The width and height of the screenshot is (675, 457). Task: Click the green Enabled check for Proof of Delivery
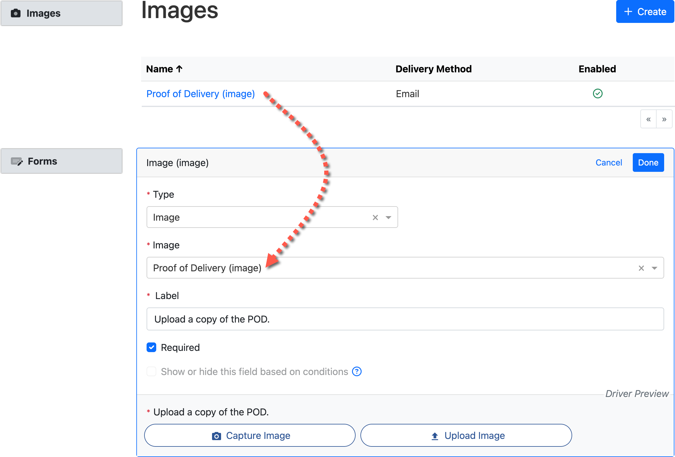point(597,94)
